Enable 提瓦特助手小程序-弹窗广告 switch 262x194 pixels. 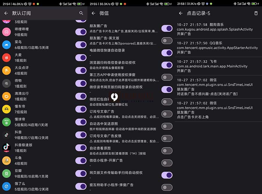[x=167, y=187]
